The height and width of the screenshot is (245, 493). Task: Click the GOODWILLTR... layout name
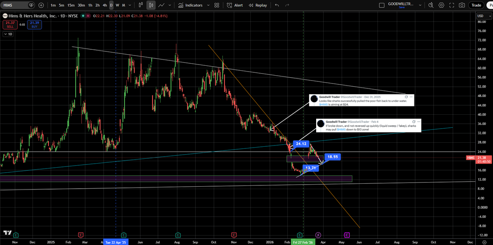(401, 4)
